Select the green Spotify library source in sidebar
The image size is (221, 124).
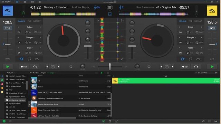pyautogui.click(x=2, y=80)
